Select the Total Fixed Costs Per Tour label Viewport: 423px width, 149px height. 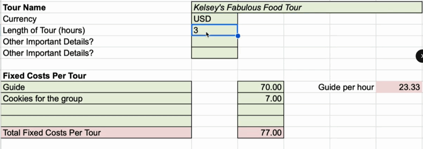tap(52, 132)
